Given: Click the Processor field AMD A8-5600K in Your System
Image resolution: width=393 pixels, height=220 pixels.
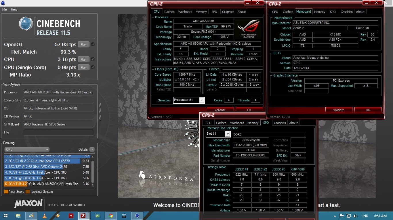Looking at the screenshot, I should pos(58,92).
